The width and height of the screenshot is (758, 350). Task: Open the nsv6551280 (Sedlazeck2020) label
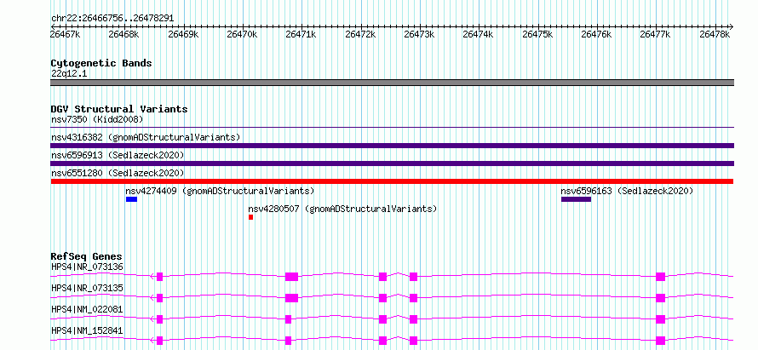[x=118, y=173]
